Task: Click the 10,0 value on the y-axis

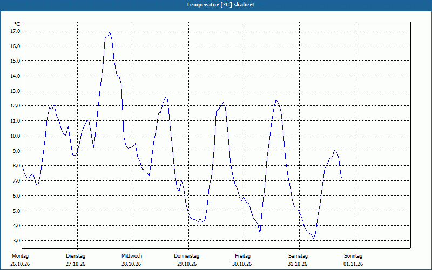Action: [15, 136]
